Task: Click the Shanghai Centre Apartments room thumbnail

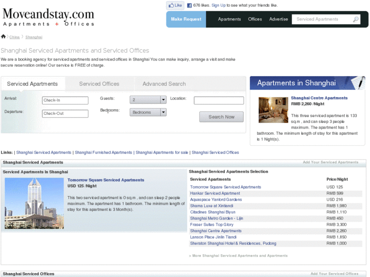Action: tap(273, 110)
